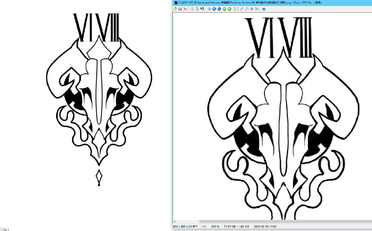This screenshot has height=231, width=372.
Task: Click the 200 % zoom value in status bar
Action: click(x=215, y=227)
